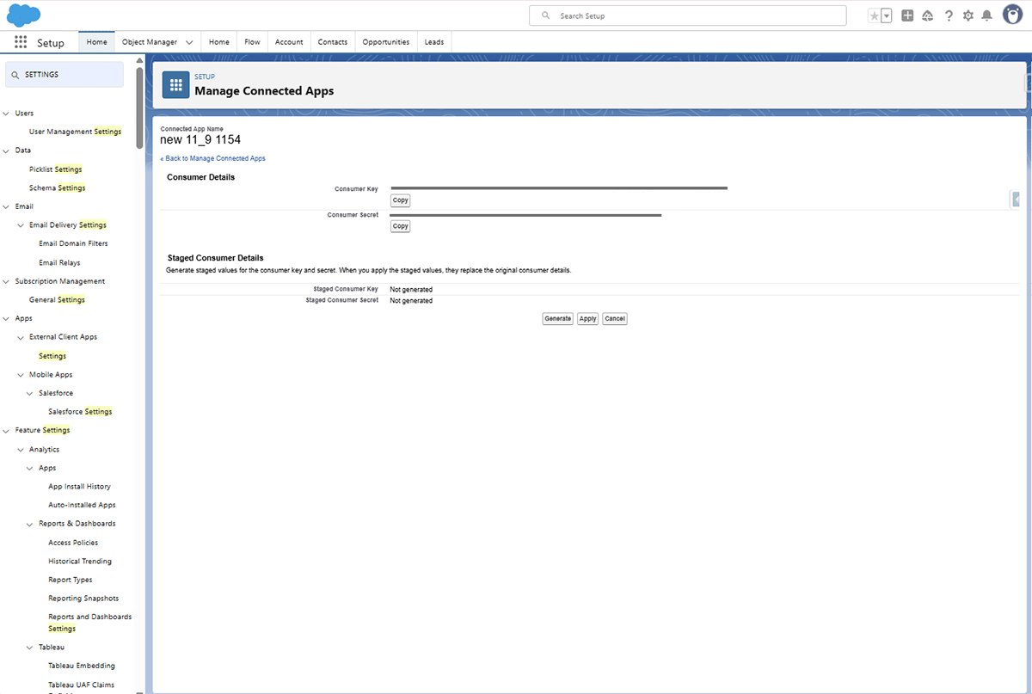
Task: Open the Notifications bell icon
Action: (987, 15)
